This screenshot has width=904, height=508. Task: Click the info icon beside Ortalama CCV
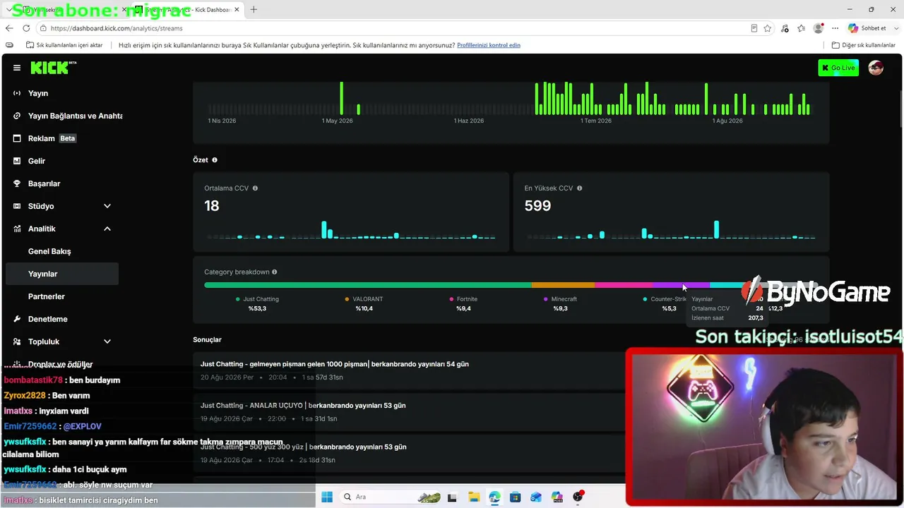tap(255, 188)
